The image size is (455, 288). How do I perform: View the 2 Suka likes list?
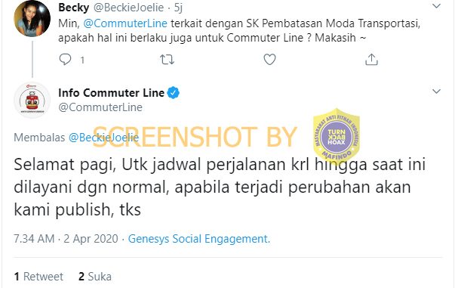(x=95, y=277)
